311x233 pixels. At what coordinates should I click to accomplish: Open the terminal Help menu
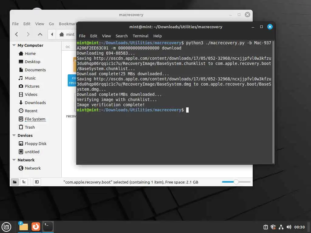click(158, 36)
